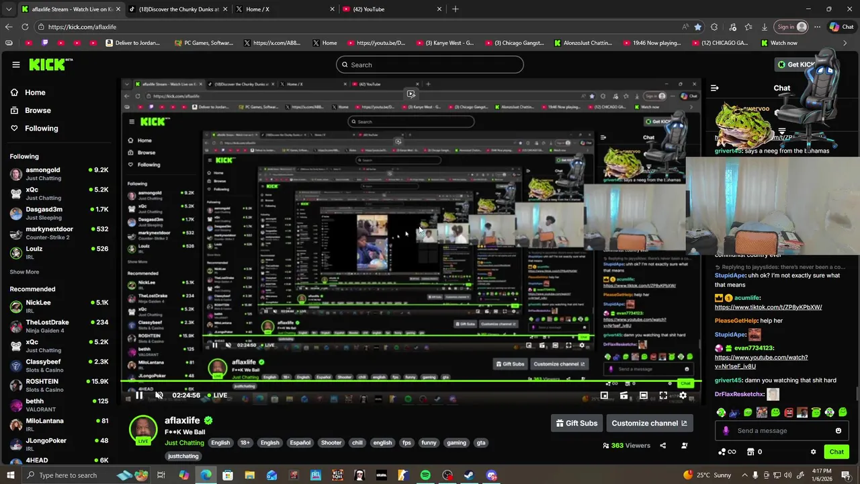Expand the Show More following list

click(x=24, y=272)
